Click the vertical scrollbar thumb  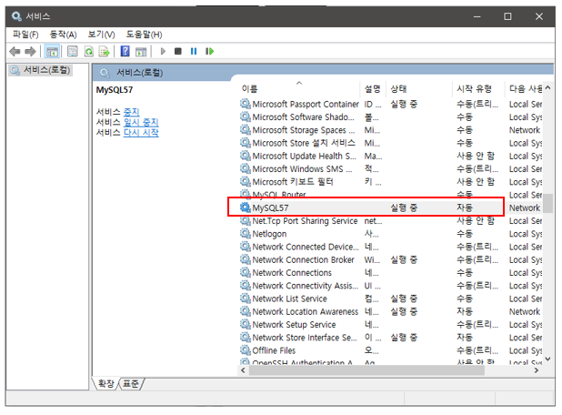coord(548,203)
